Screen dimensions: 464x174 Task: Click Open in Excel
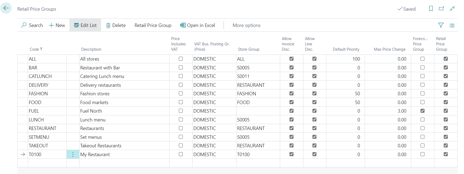pyautogui.click(x=198, y=25)
